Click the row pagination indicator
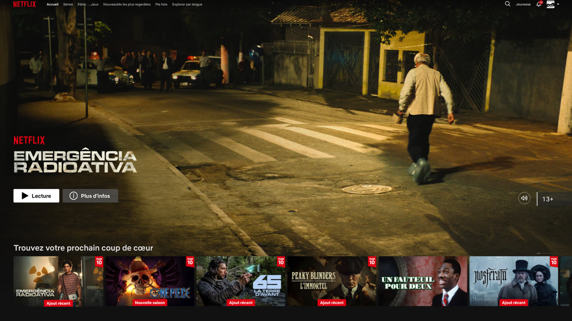Image resolution: width=572 pixels, height=321 pixels. click(x=547, y=253)
